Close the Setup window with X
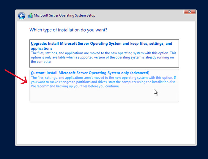 (x=190, y=12)
